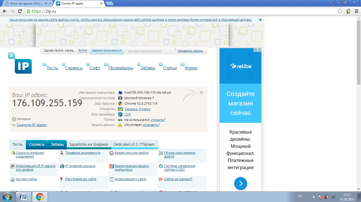361x202 pixels.
Task: Click the volume speaker tray icon
Action: coord(314,197)
